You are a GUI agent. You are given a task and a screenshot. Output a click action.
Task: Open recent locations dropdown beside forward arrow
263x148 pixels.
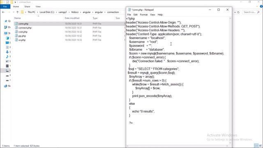(x=14, y=12)
